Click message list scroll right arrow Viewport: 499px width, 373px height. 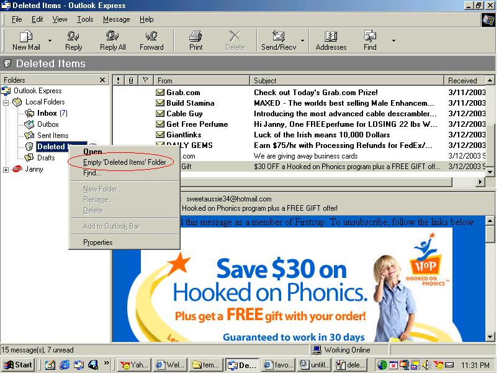point(480,182)
